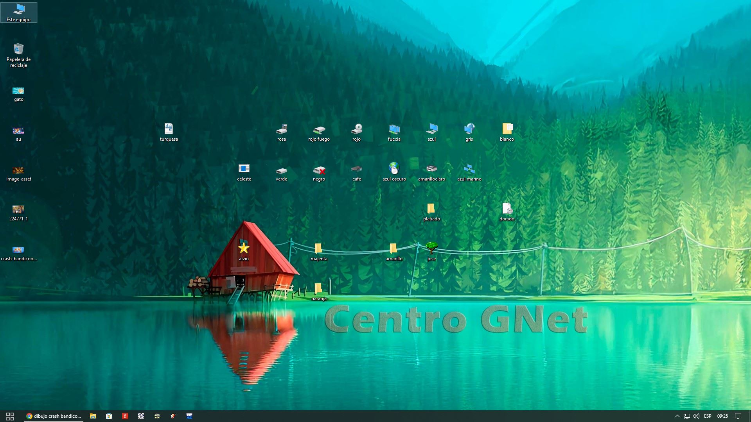Show hidden system tray icons
This screenshot has width=751, height=422.
677,416
